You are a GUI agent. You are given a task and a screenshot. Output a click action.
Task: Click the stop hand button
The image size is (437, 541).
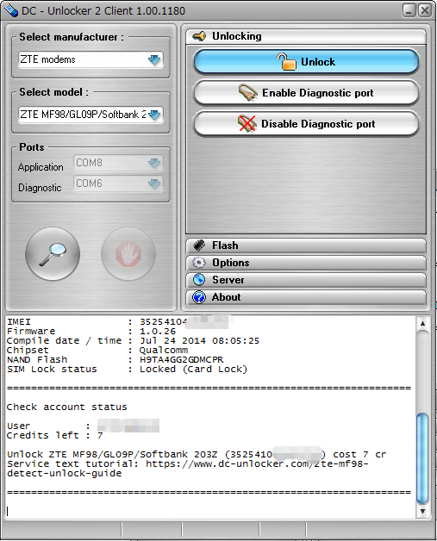pos(128,253)
